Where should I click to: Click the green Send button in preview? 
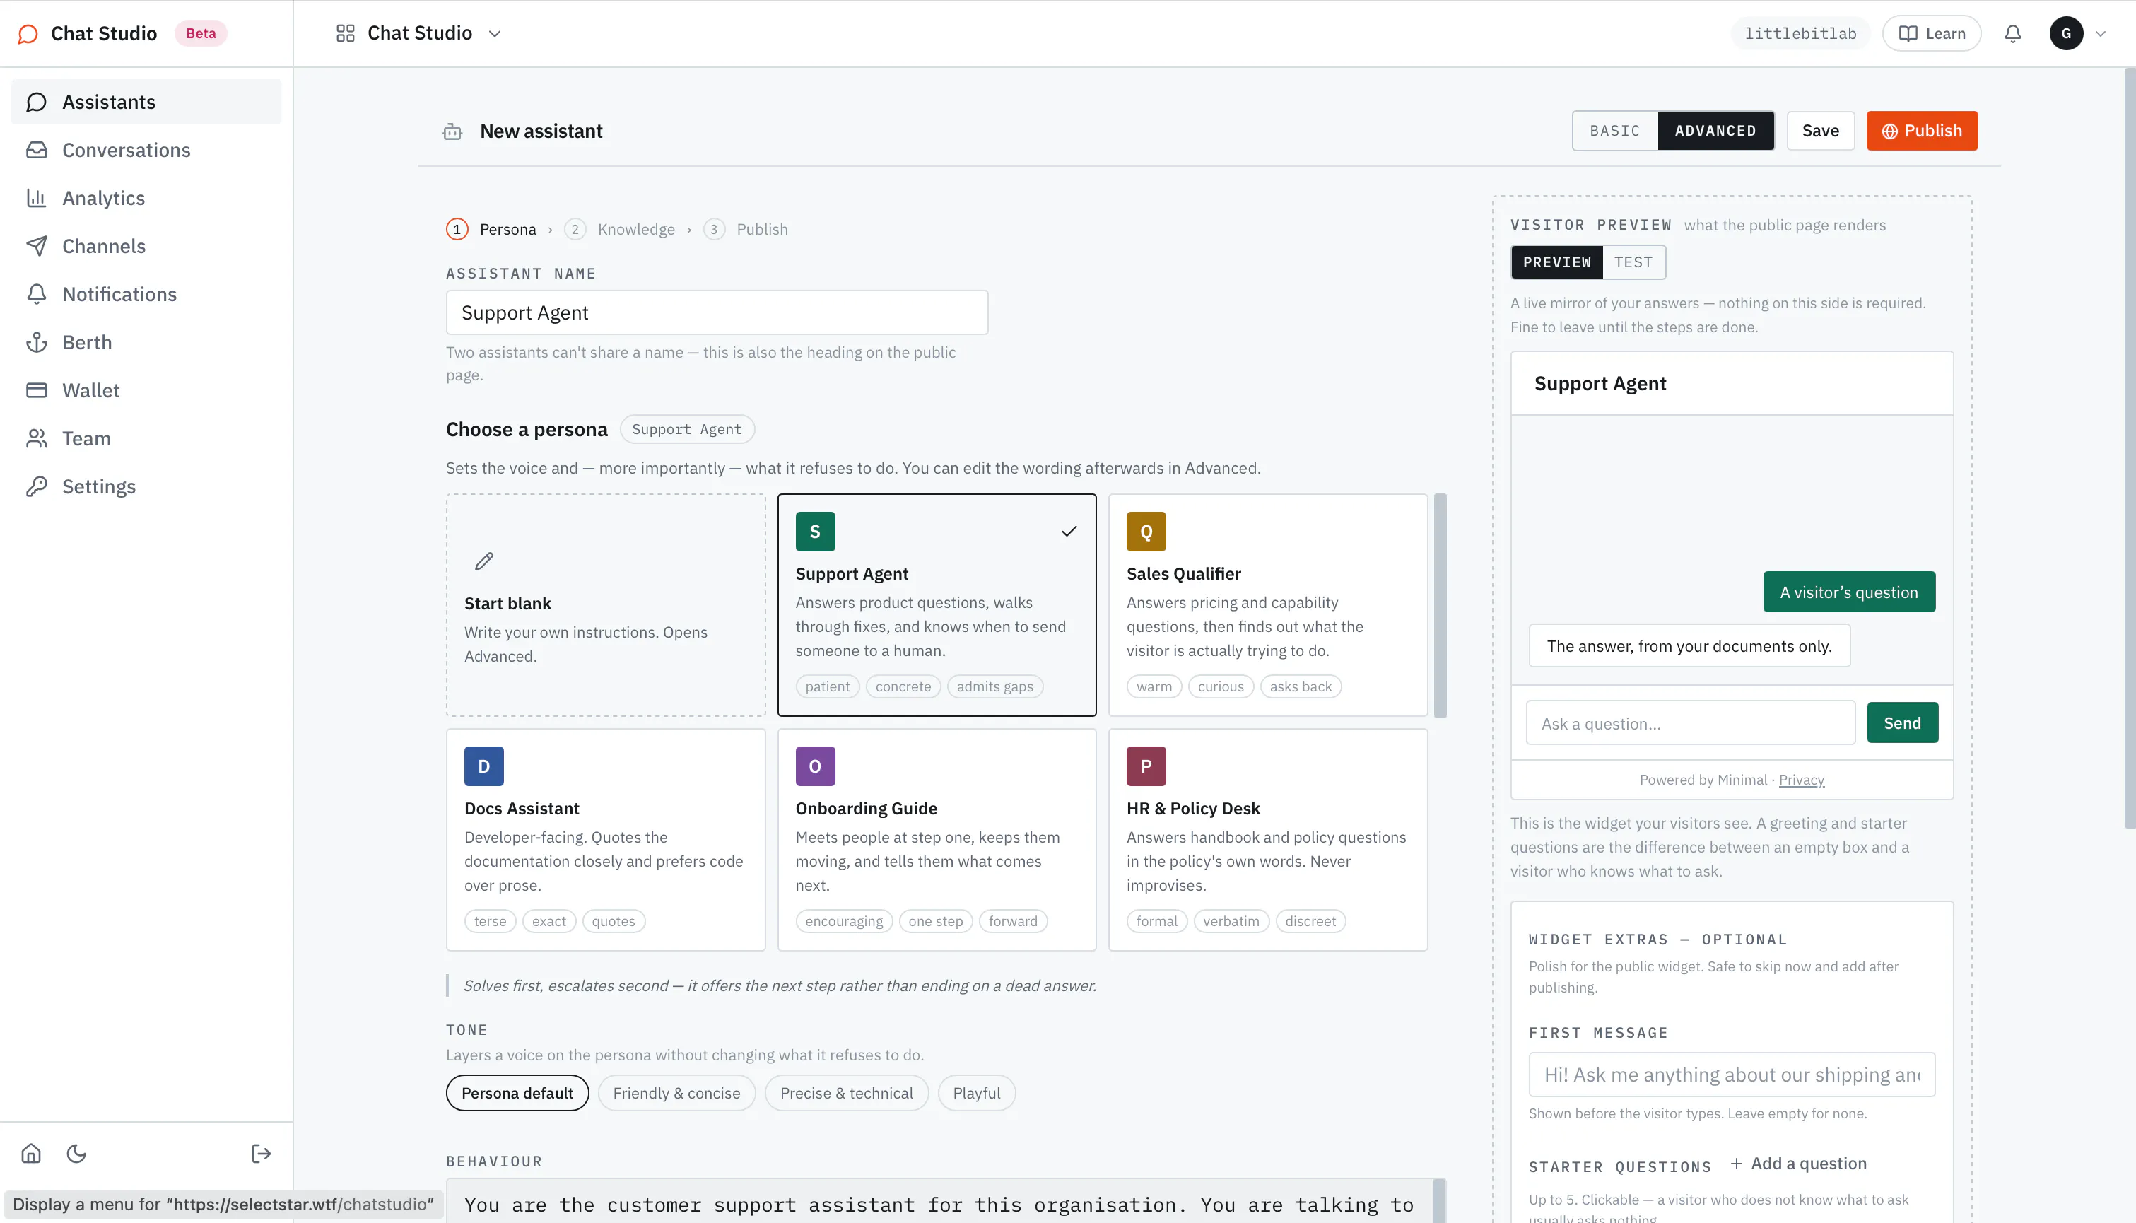pos(1903,723)
